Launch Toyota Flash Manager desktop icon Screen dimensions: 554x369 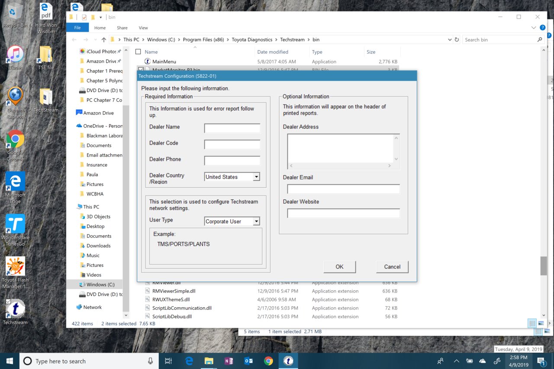click(x=15, y=273)
